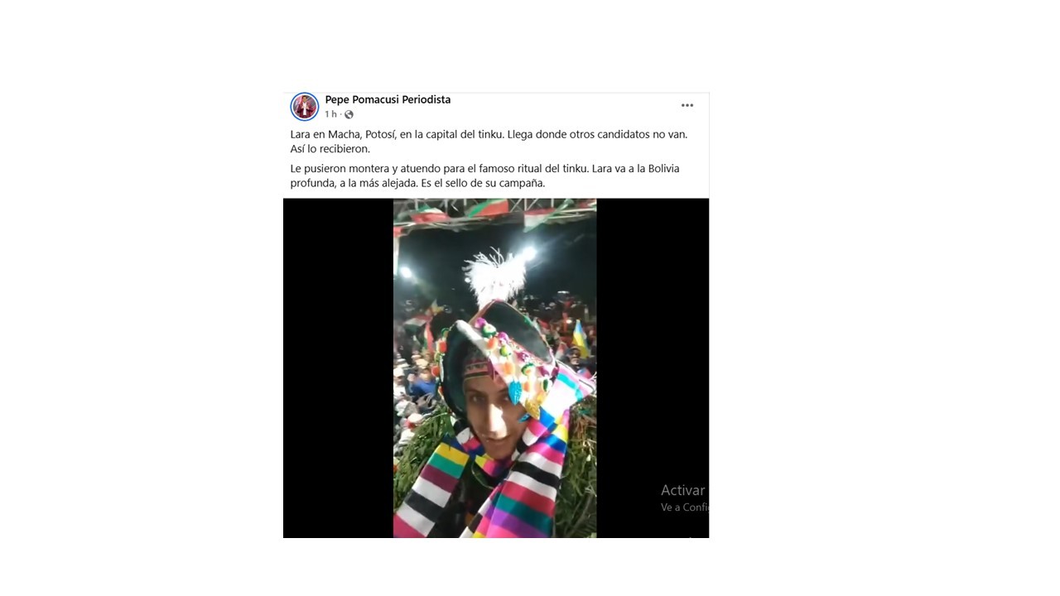Open the post via '1 h' timestamp
The image size is (1060, 596).
pyautogui.click(x=330, y=114)
